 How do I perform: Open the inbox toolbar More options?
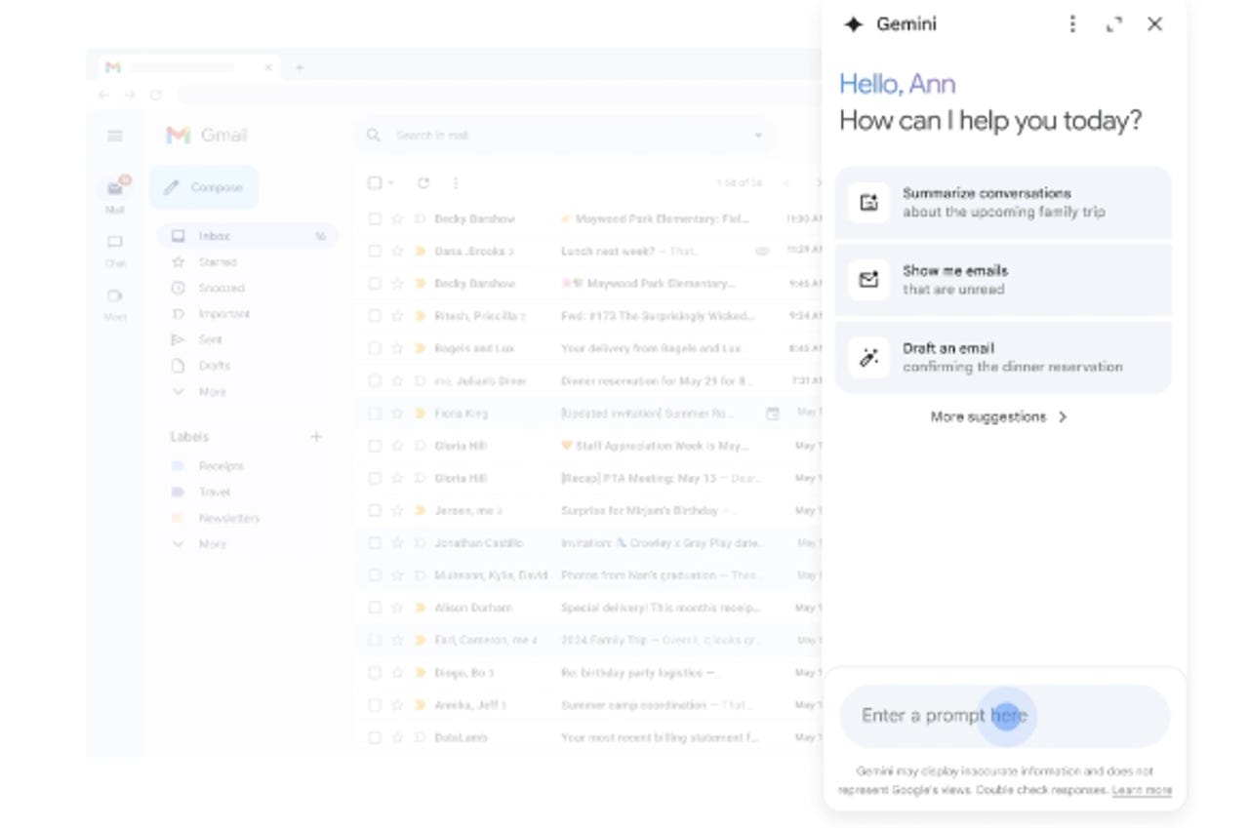[x=455, y=182]
